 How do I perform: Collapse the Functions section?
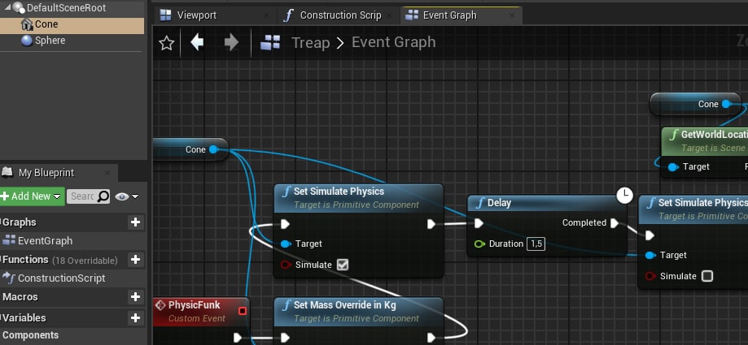(24, 259)
